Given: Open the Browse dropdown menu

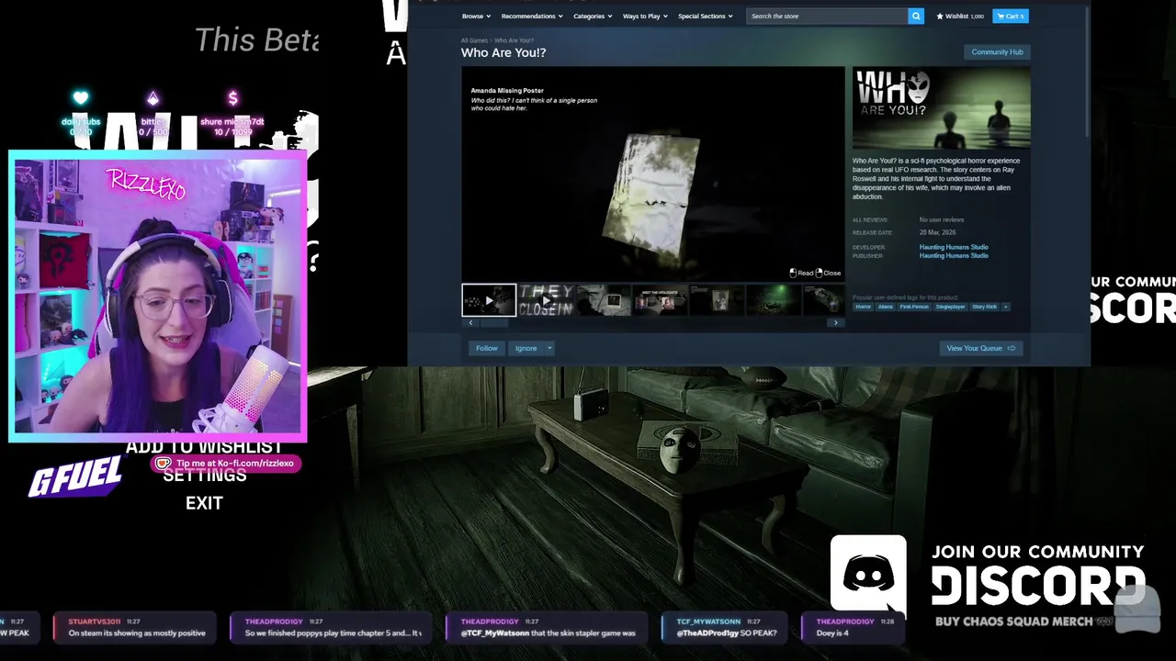Looking at the screenshot, I should click(x=476, y=16).
